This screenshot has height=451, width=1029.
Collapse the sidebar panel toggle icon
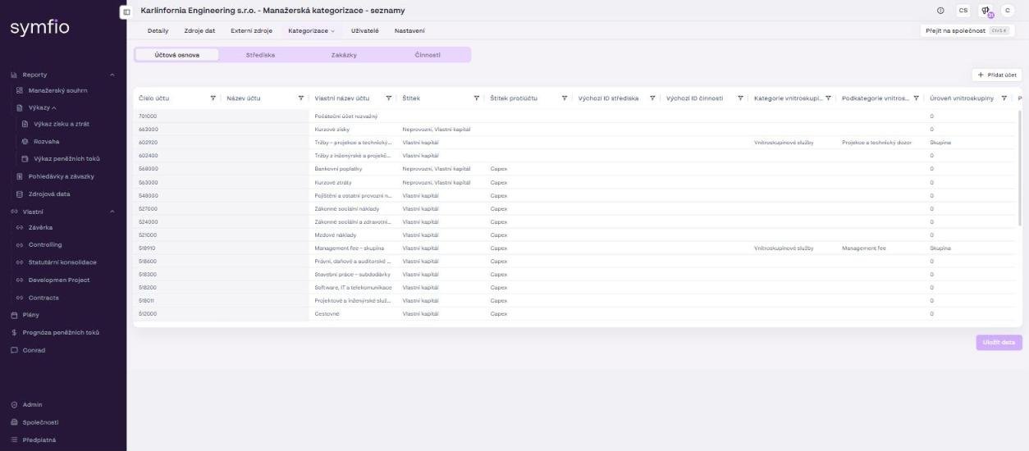click(x=126, y=11)
